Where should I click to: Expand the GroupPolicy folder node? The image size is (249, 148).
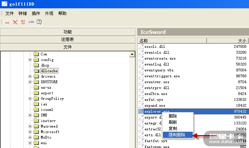click(30, 98)
